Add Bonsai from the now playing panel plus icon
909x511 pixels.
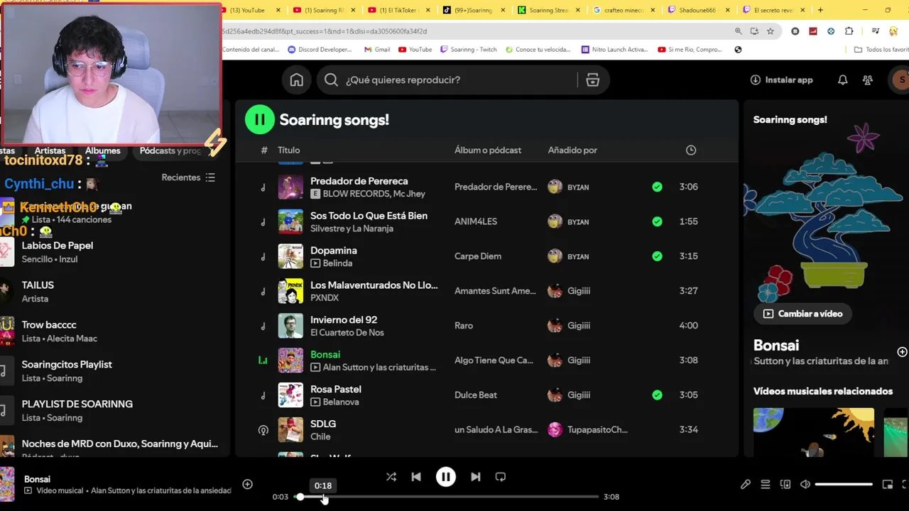point(902,352)
